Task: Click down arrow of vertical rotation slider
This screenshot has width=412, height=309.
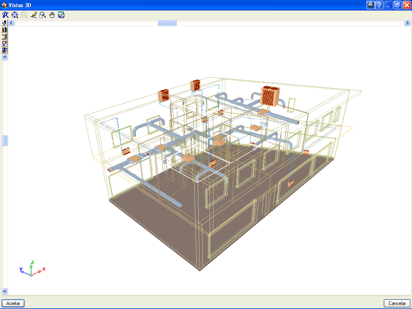Action: tap(4, 291)
